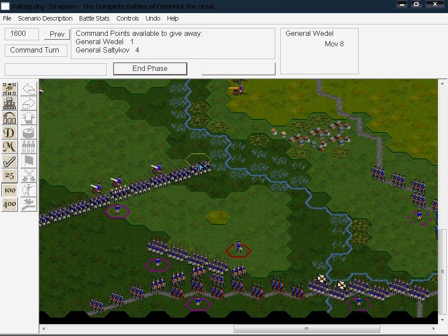Screen dimensions: 448x336
Task: Click 'Mov 8' in the unit info panel
Action: (x=334, y=44)
